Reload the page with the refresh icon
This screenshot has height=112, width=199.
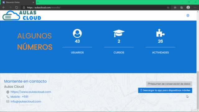(16, 7)
